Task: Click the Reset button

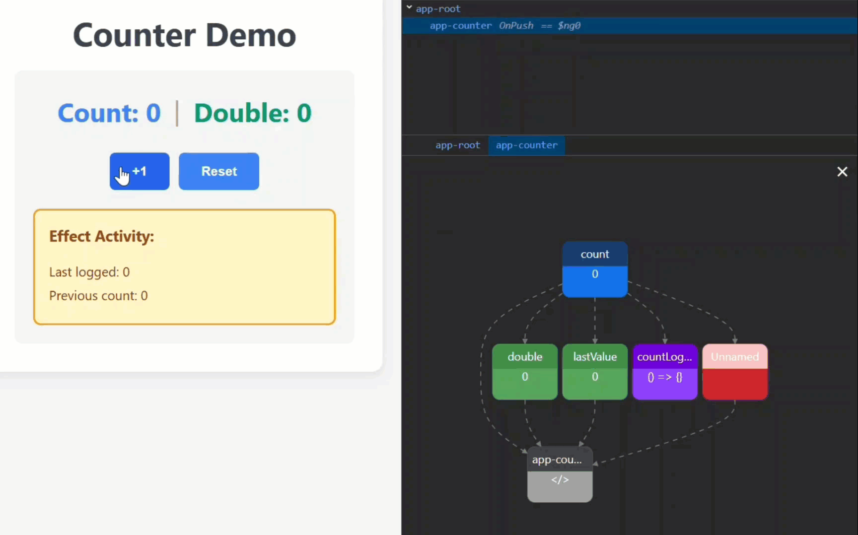Action: [219, 171]
